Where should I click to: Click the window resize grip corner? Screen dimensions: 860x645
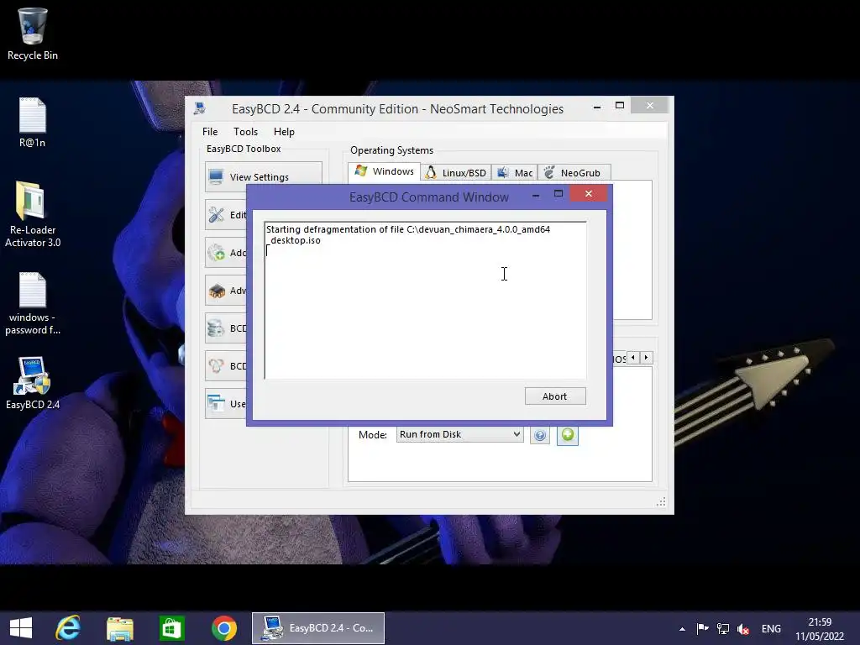click(x=662, y=502)
